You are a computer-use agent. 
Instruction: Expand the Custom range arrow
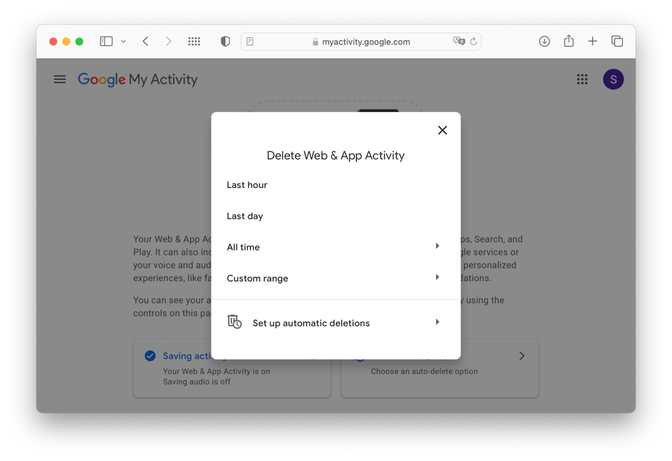(437, 277)
